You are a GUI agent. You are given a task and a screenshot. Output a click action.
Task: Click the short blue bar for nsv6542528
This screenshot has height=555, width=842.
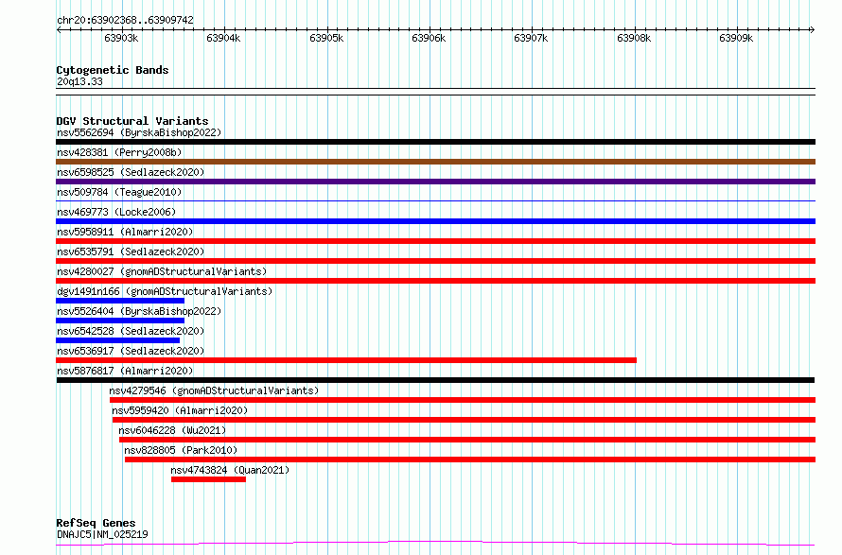pyautogui.click(x=118, y=340)
